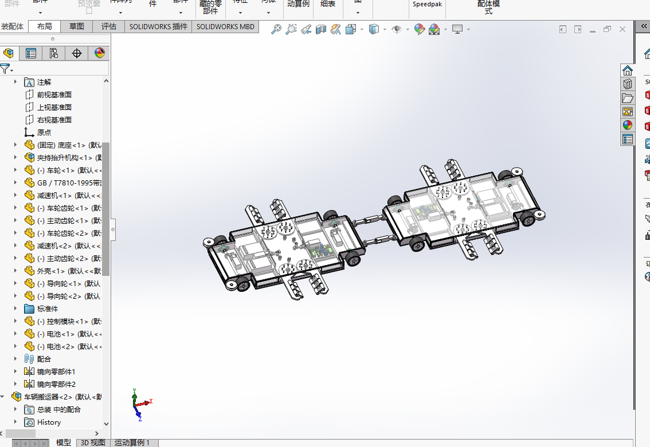This screenshot has height=447, width=650.
Task: Open the PropertyManager tab icon
Action: tap(31, 53)
